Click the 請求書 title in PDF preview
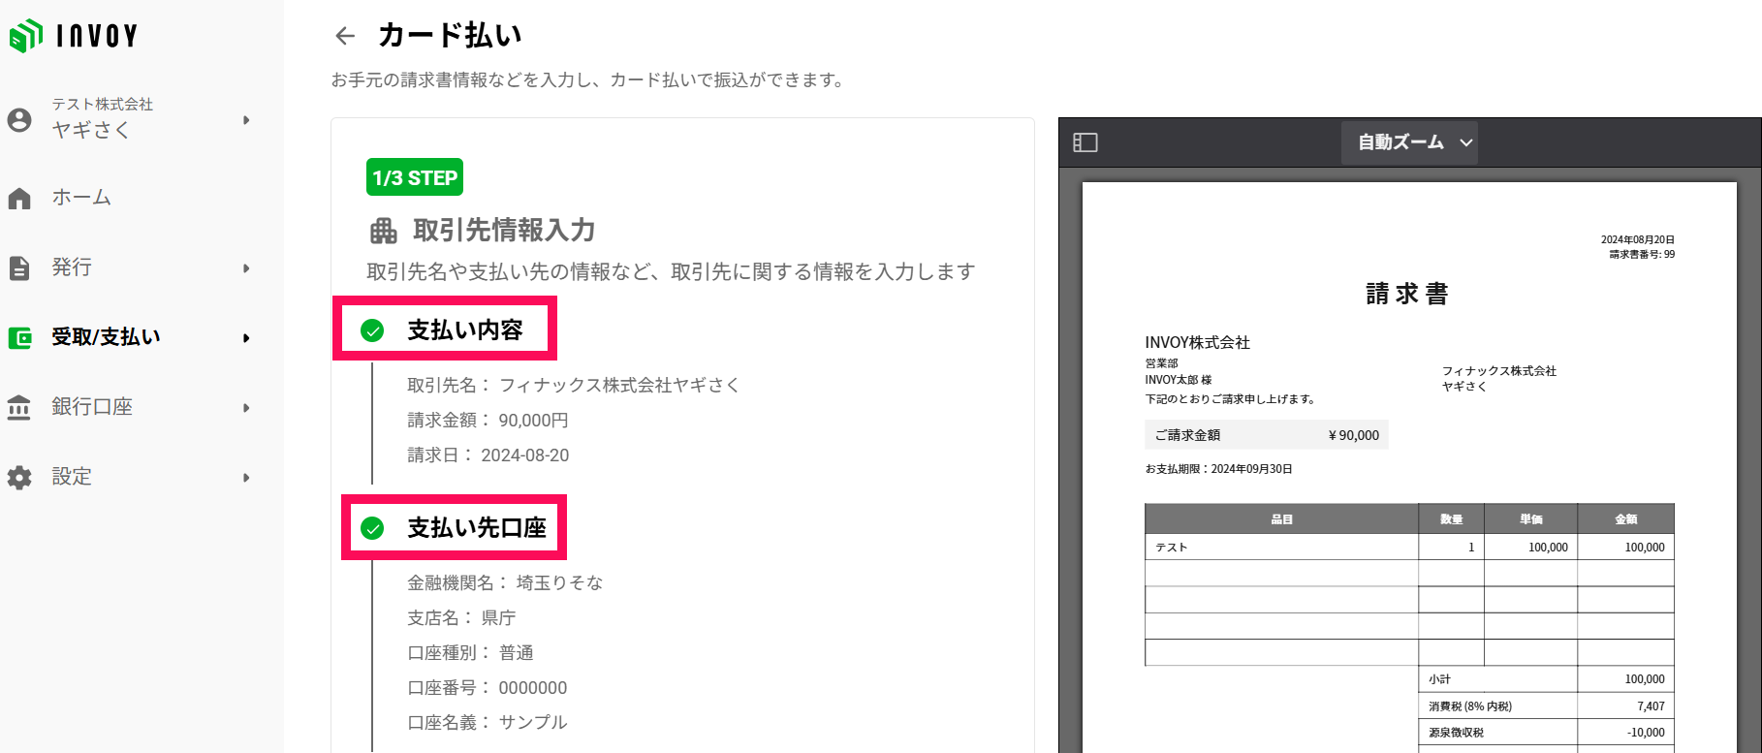The height and width of the screenshot is (753, 1762). (1407, 294)
